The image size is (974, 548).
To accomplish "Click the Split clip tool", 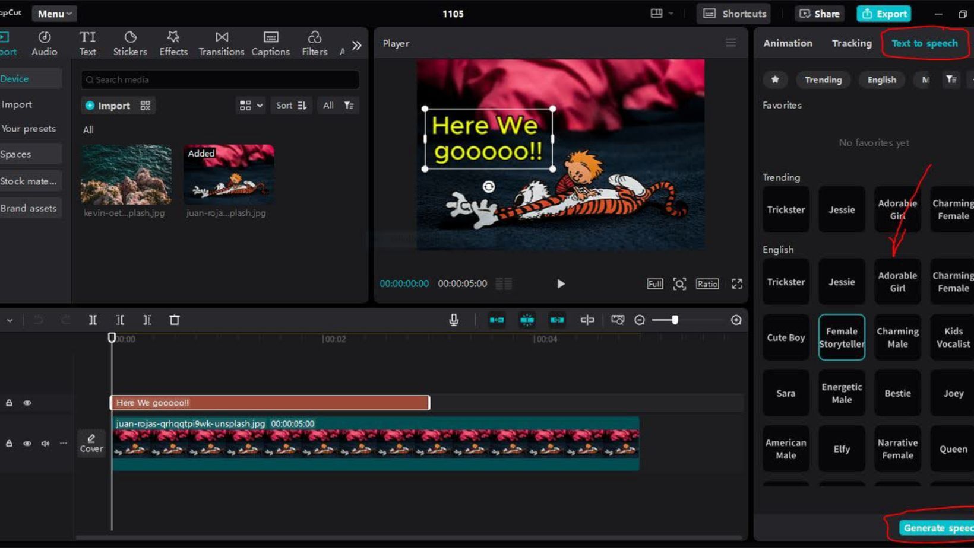I will click(93, 320).
